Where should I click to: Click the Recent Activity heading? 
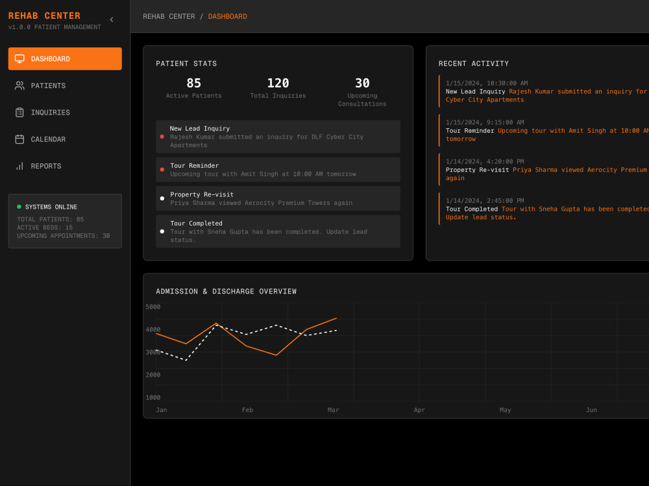474,64
